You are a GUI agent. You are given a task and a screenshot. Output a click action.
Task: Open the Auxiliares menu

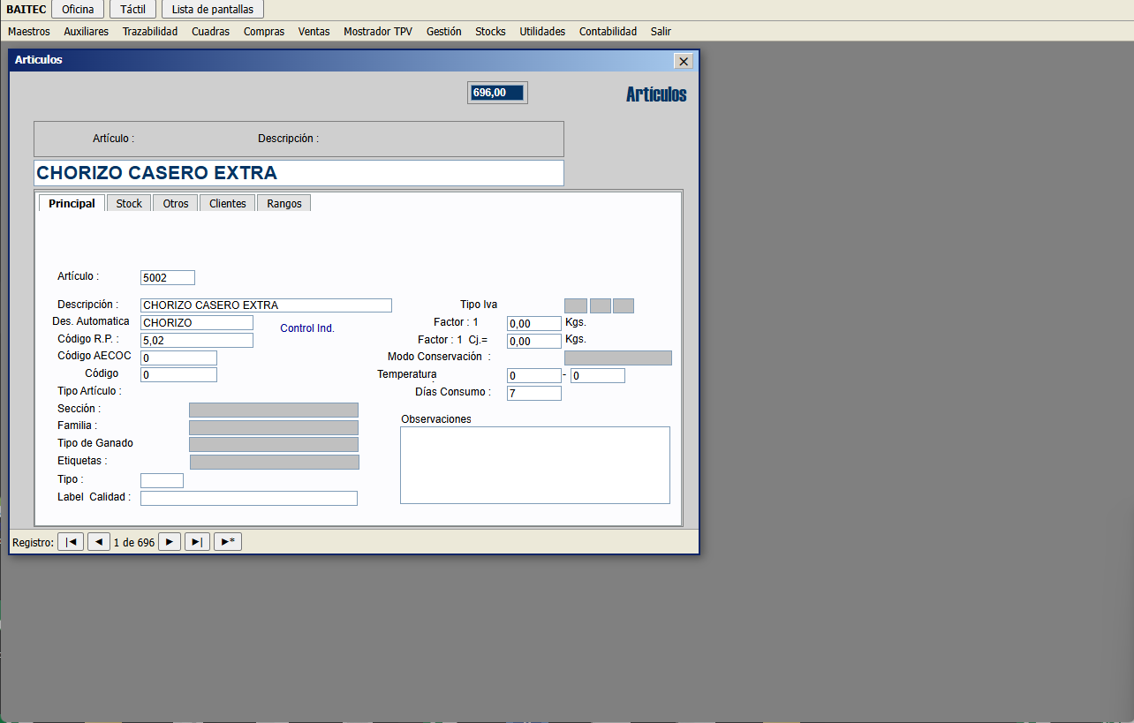tap(87, 31)
